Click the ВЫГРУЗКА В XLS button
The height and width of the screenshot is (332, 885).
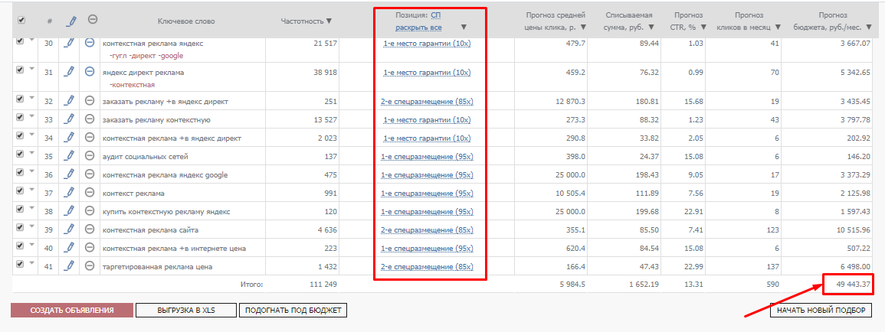click(185, 310)
